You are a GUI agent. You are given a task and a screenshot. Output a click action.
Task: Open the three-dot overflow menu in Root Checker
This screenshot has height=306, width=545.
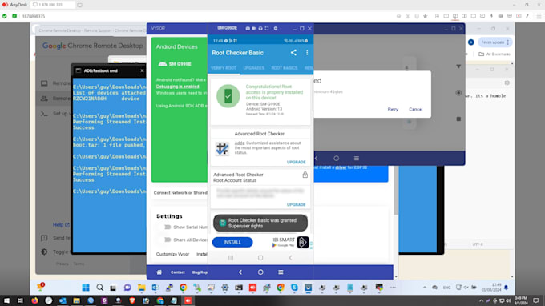(307, 52)
